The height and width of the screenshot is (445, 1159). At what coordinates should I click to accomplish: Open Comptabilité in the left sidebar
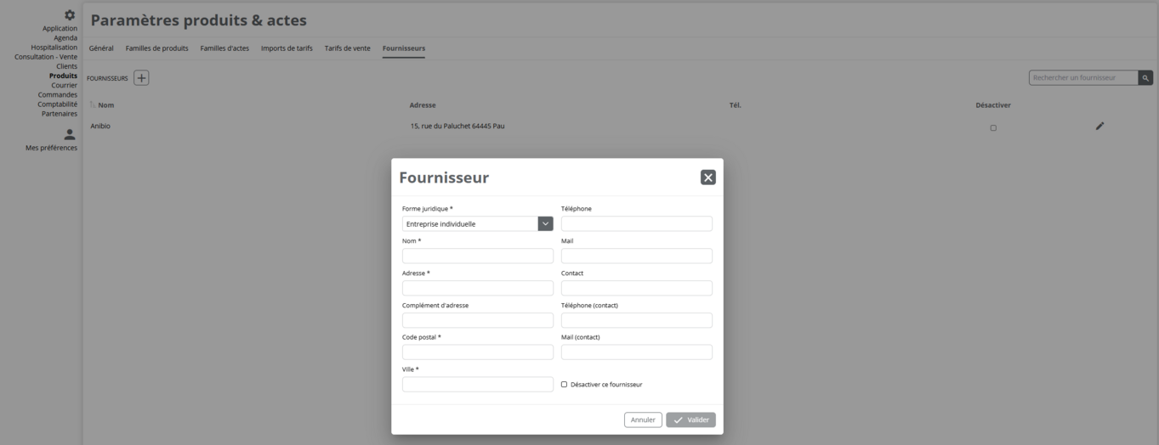click(57, 104)
